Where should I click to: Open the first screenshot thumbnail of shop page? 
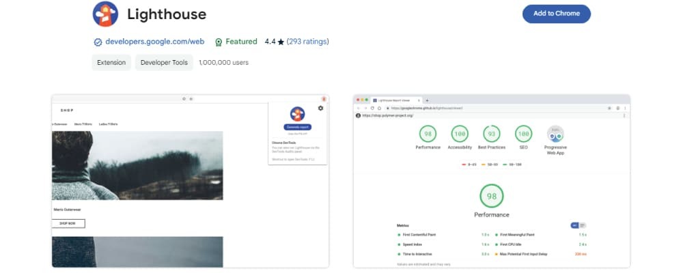click(x=190, y=181)
